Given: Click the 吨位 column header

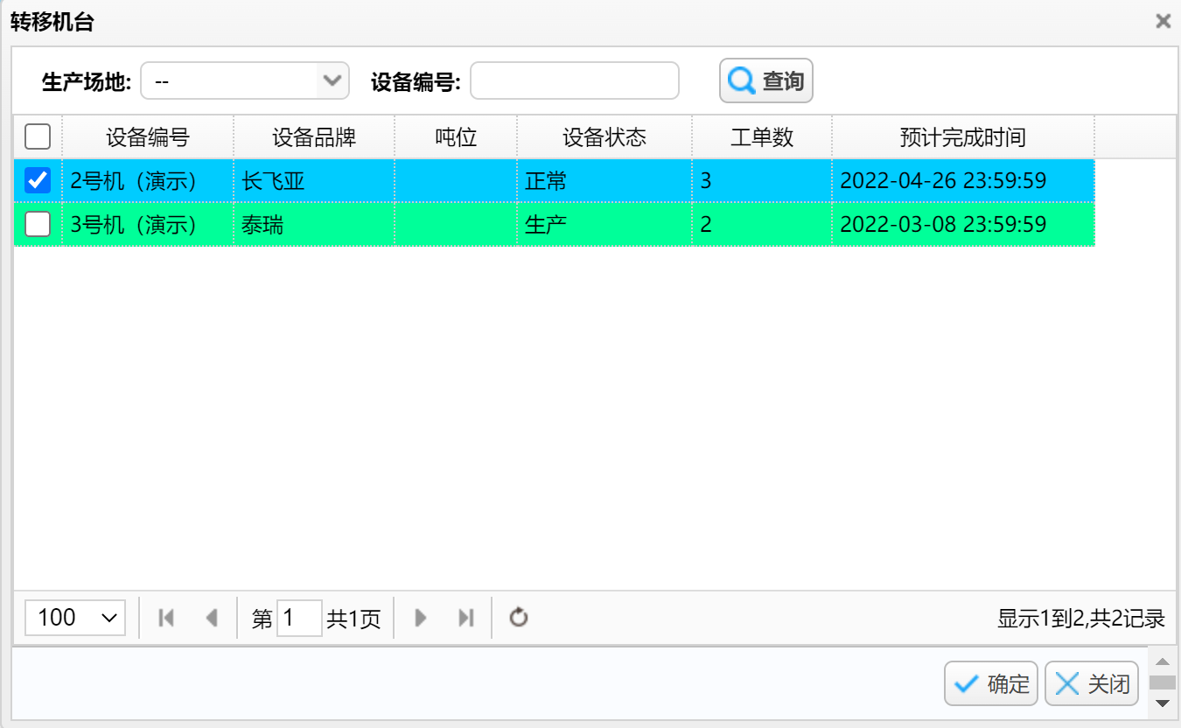Looking at the screenshot, I should 456,136.
